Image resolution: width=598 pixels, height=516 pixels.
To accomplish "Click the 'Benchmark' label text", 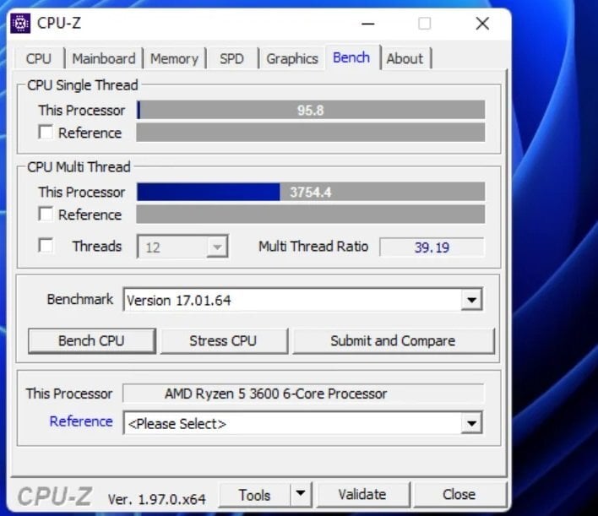I will click(x=80, y=299).
